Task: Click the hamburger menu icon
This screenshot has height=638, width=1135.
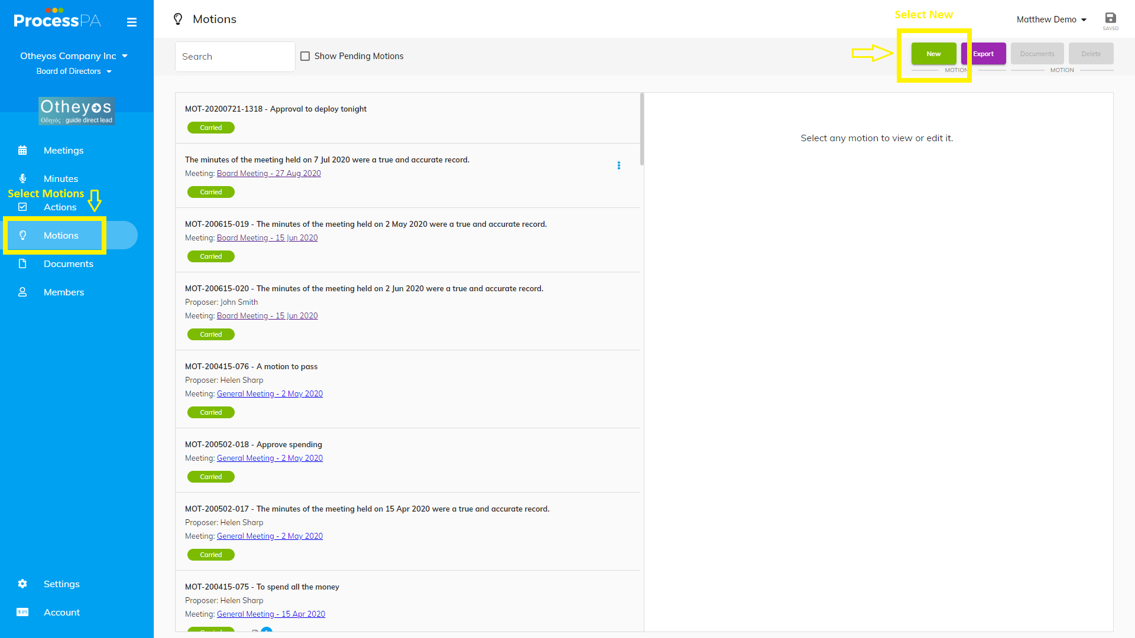Action: (132, 22)
